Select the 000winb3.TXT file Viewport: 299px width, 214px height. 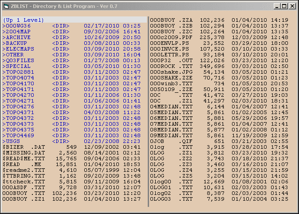[219, 83]
